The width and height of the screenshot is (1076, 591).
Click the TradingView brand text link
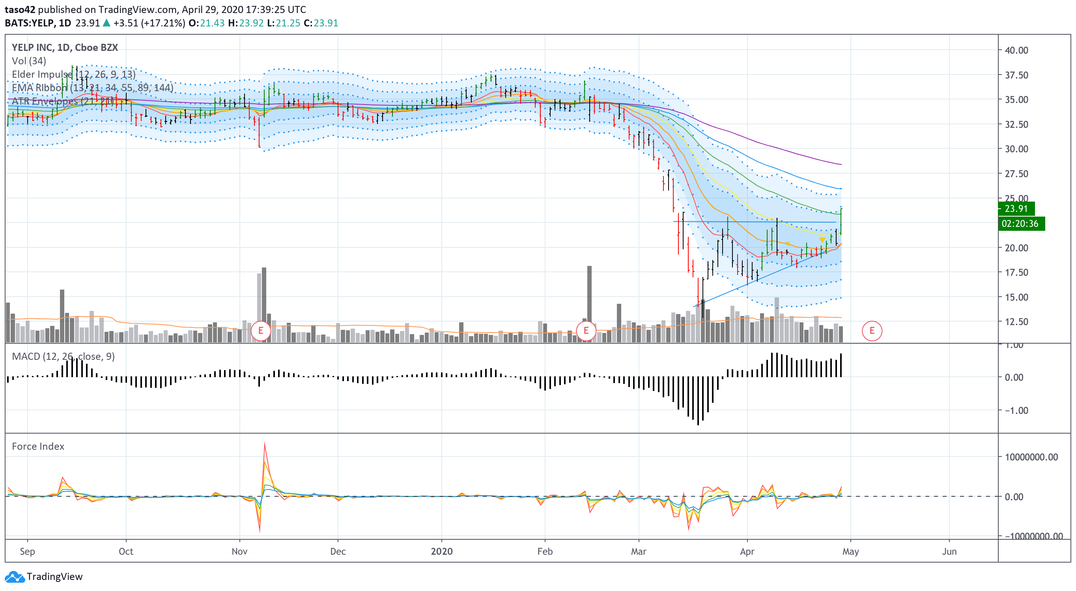pyautogui.click(x=54, y=577)
